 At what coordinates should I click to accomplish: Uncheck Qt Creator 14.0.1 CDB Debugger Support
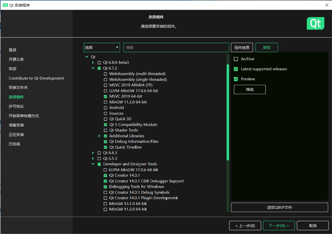tap(105, 181)
